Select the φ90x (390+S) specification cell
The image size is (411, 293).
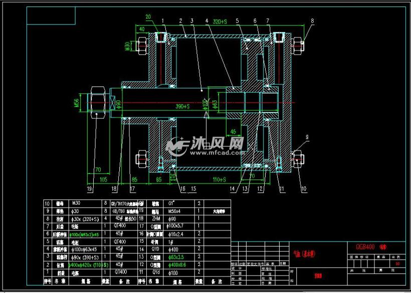[85, 257]
